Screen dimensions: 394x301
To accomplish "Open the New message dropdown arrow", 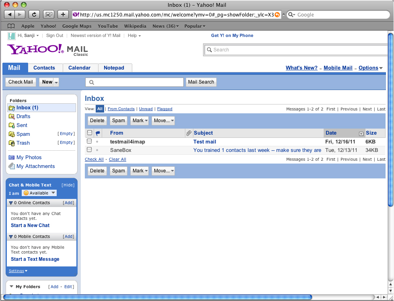I will point(56,82).
